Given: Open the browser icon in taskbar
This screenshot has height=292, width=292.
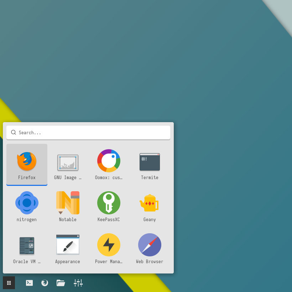Looking at the screenshot, I should pyautogui.click(x=45, y=283).
